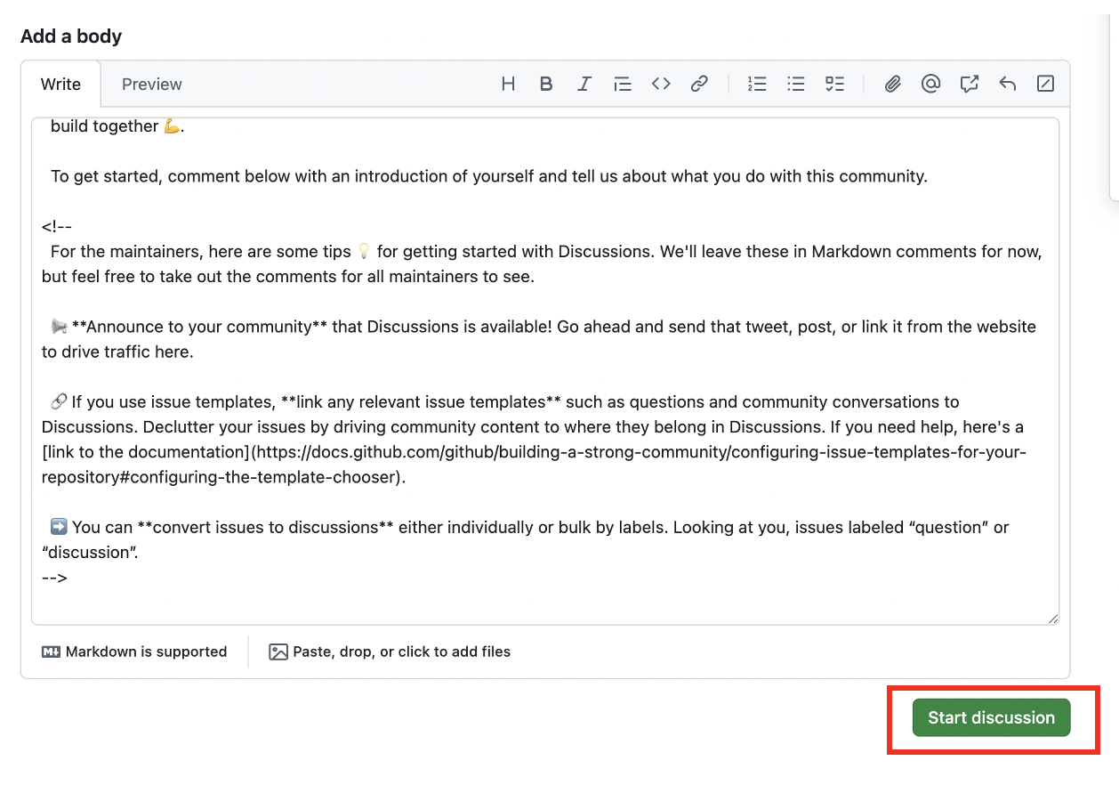Insert a saved reply with the arrow icon

pos(1008,84)
